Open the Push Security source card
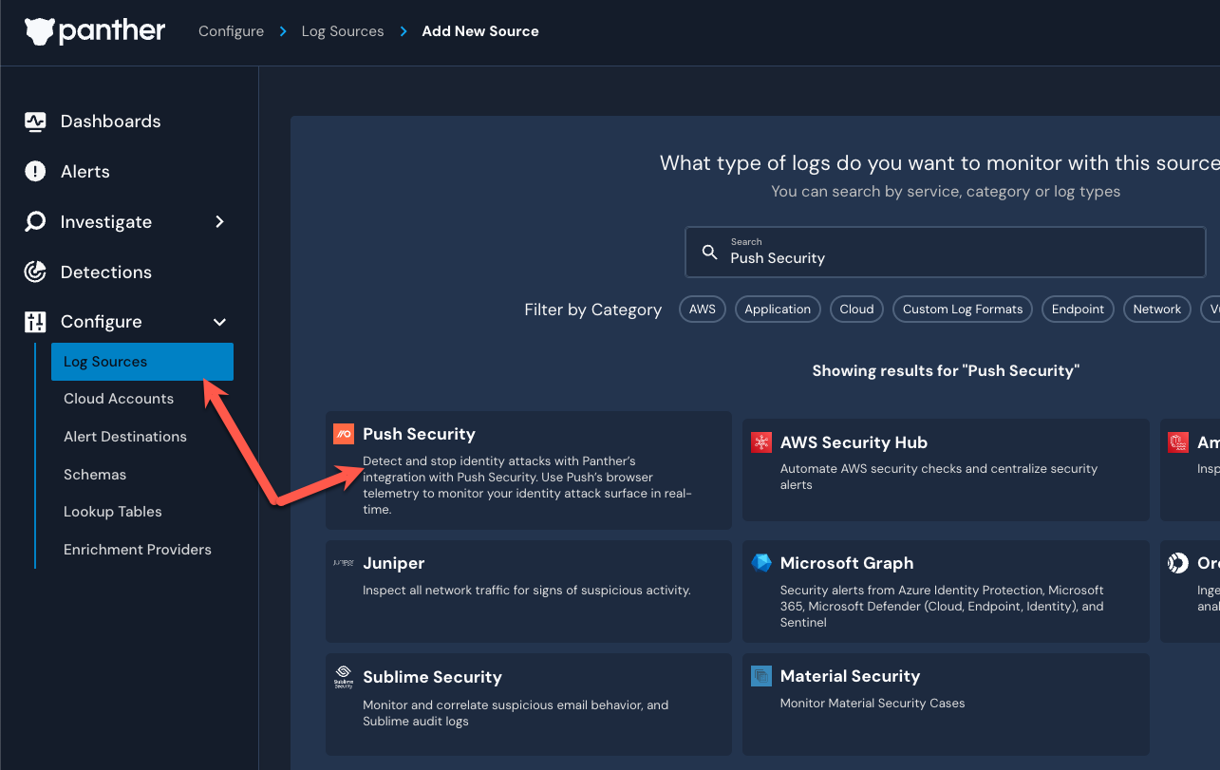Screen dimensions: 1220x770 pyautogui.click(x=529, y=470)
